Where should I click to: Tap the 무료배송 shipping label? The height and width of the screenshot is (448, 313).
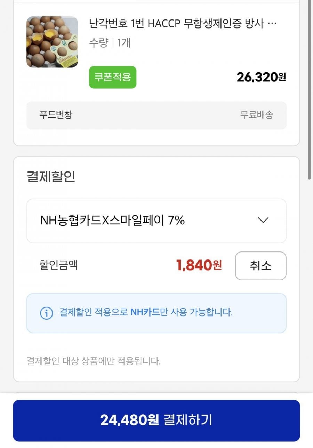257,115
